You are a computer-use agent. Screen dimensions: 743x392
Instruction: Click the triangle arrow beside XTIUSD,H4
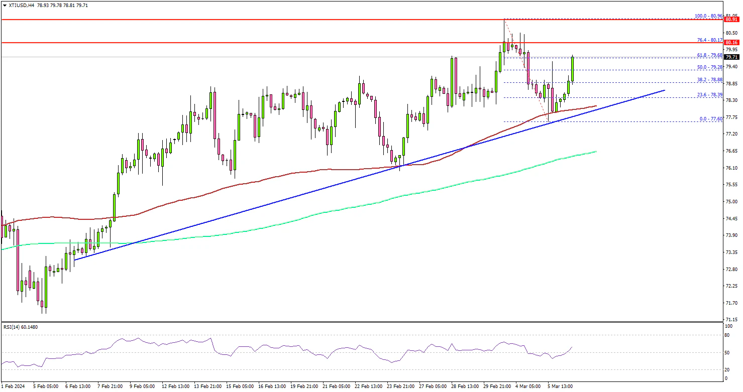[x=5, y=5]
